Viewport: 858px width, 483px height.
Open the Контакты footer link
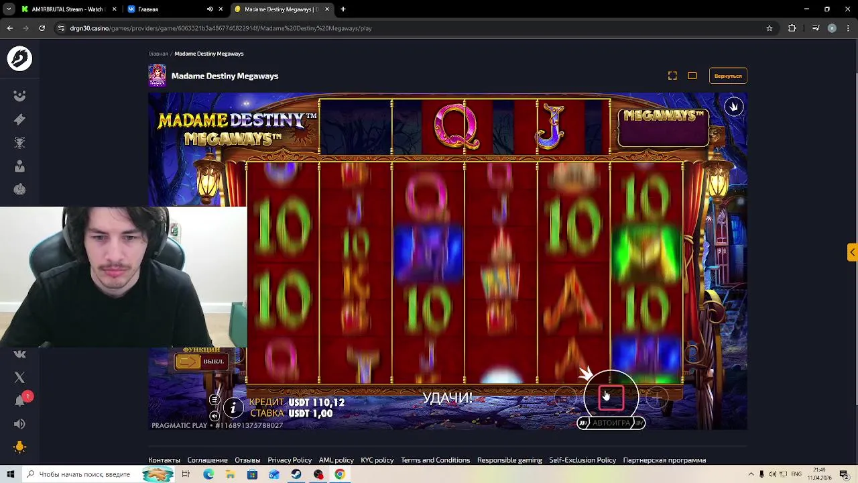(x=164, y=460)
